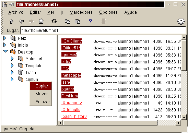Click the Autostart folder icon
The image size is (188, 133).
pyautogui.click(x=21, y=59)
